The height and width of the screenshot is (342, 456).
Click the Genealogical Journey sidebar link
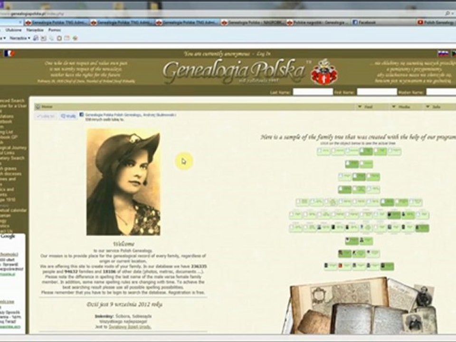(13, 148)
